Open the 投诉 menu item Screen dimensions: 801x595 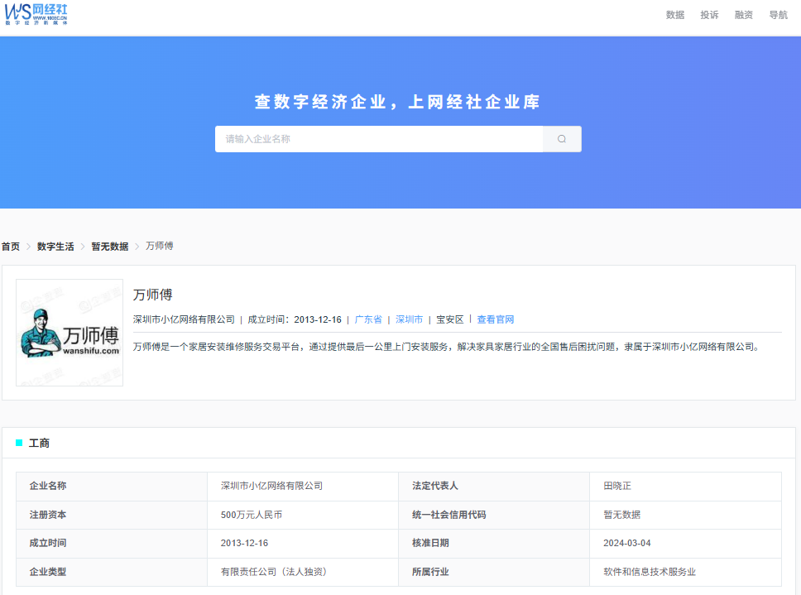[x=709, y=14]
